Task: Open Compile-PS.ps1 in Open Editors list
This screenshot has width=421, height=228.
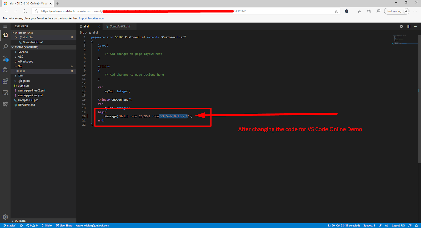Action: coord(43,42)
